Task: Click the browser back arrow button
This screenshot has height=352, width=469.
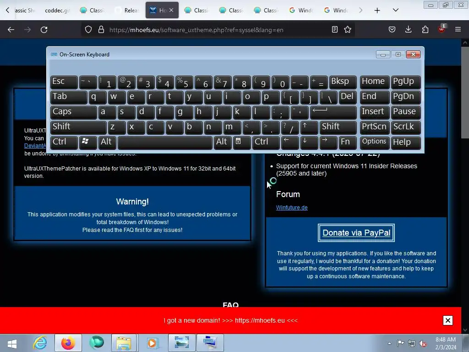Action: pos(11,30)
